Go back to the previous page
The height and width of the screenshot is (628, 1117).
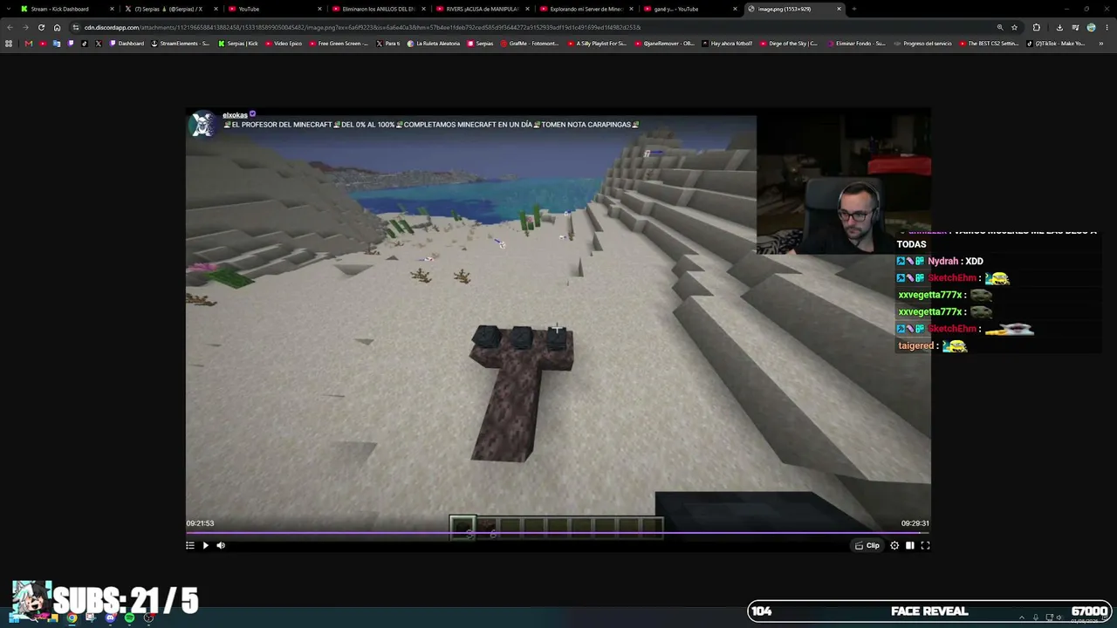point(10,27)
